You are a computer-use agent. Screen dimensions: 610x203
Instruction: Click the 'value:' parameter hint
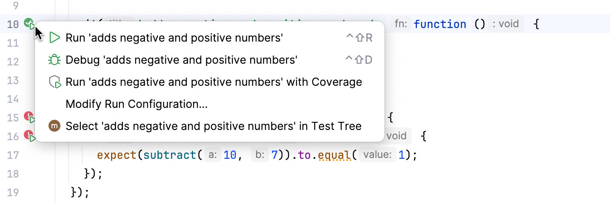[x=377, y=155]
